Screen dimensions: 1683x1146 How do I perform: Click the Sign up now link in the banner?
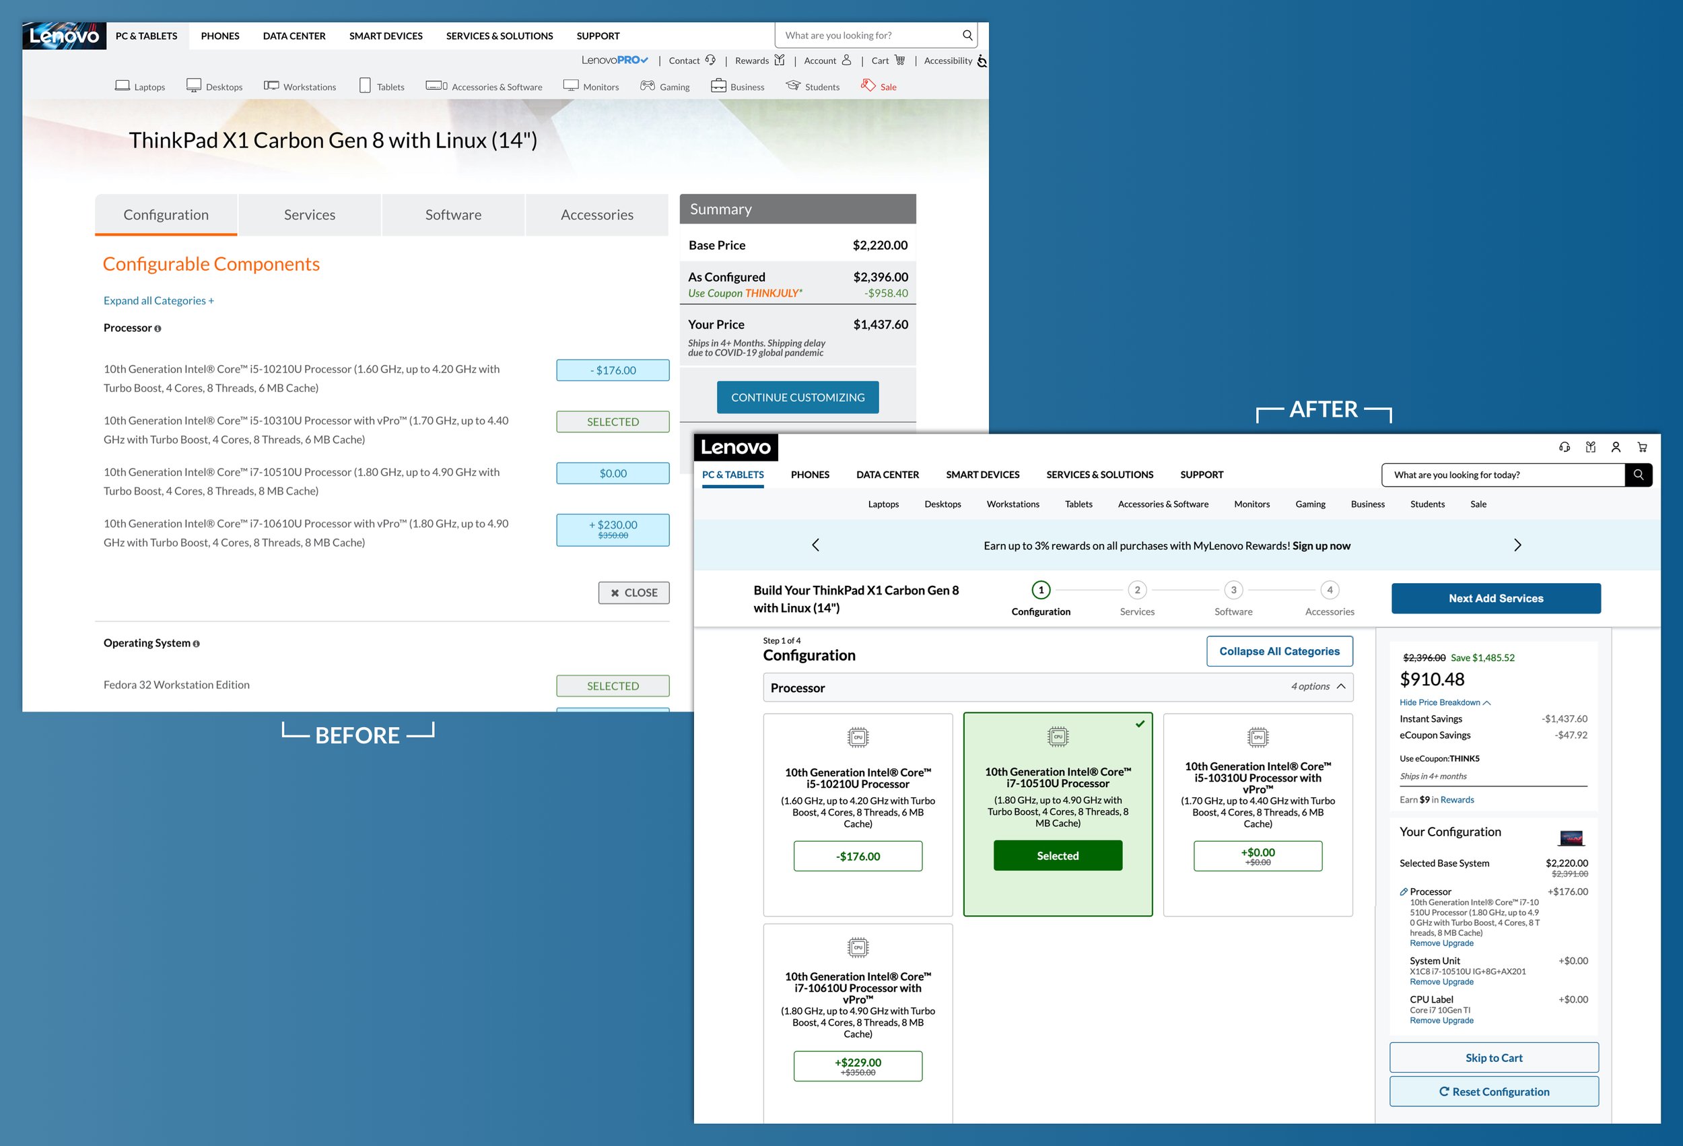point(1321,546)
